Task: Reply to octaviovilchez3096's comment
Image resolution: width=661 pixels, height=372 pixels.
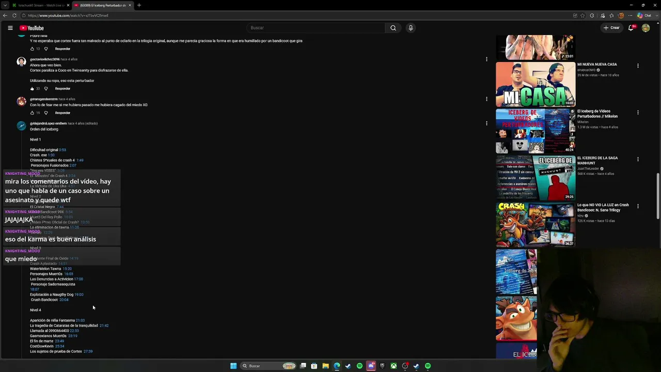Action: [x=62, y=88]
